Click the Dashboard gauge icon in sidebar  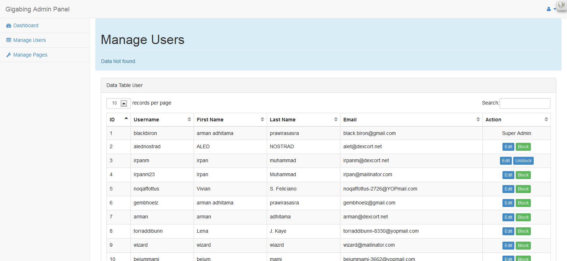click(9, 26)
